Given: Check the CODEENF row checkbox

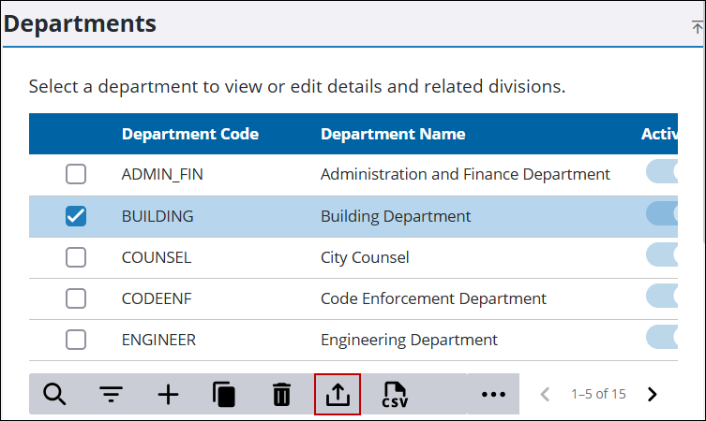Looking at the screenshot, I should tap(76, 298).
